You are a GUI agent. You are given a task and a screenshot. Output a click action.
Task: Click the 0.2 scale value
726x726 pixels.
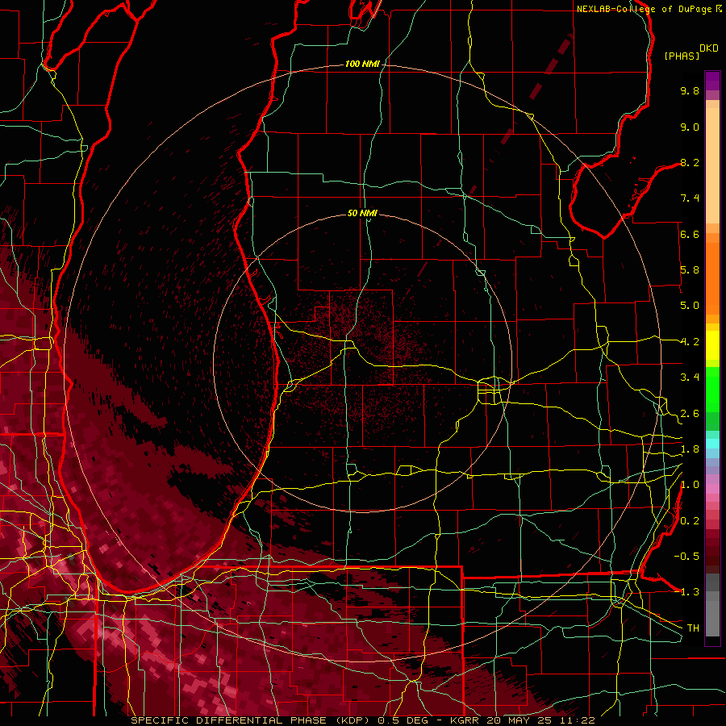pos(690,521)
